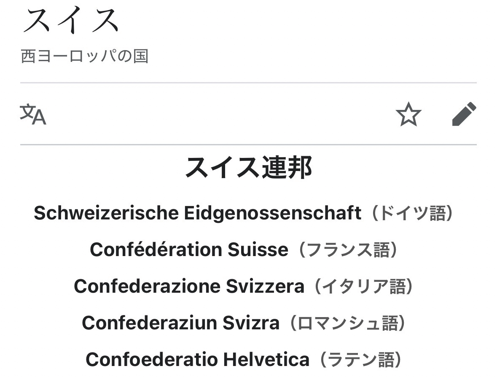The height and width of the screenshot is (382, 497).
Task: Tap the word Suisse
Action: point(258,250)
